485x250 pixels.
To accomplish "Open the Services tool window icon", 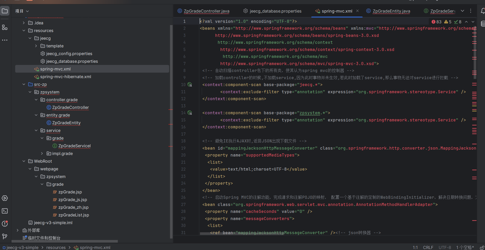I will click(5, 198).
